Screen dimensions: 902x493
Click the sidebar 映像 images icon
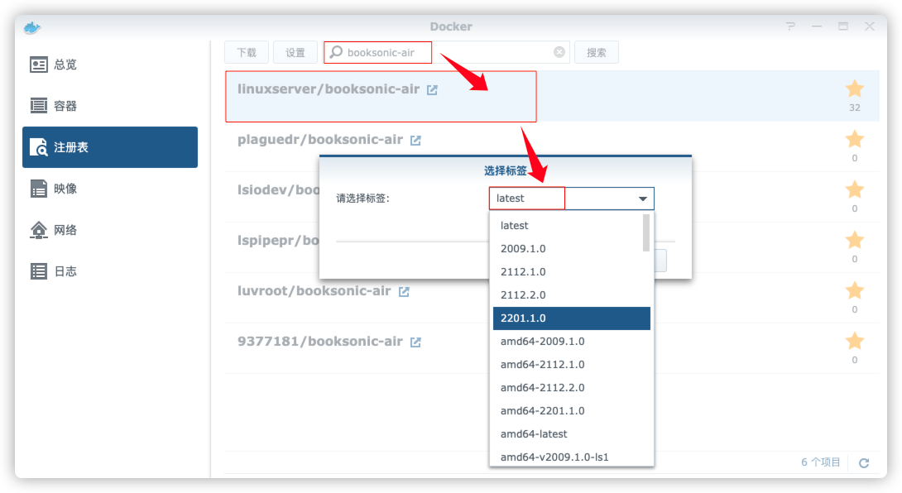click(39, 189)
